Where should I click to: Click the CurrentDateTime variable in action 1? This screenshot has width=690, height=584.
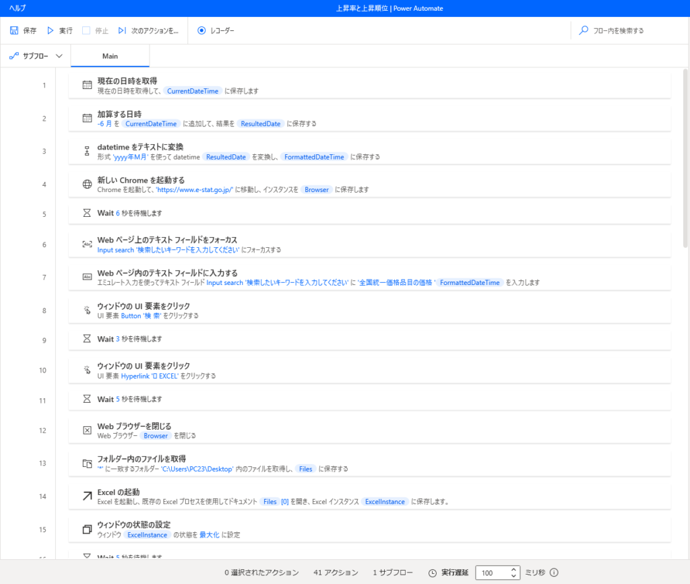(192, 91)
